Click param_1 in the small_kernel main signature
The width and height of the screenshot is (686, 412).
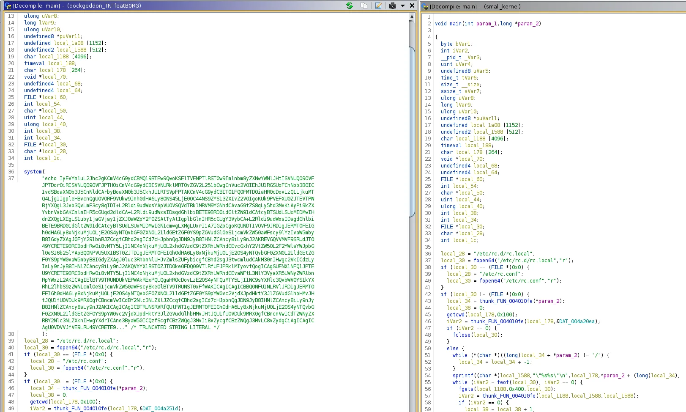click(x=487, y=24)
